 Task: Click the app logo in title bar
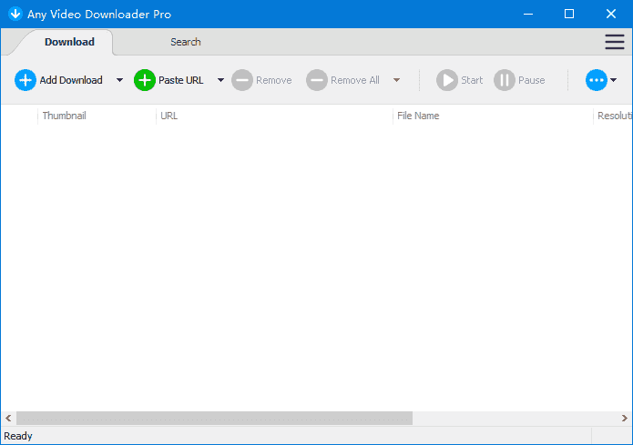[x=15, y=14]
